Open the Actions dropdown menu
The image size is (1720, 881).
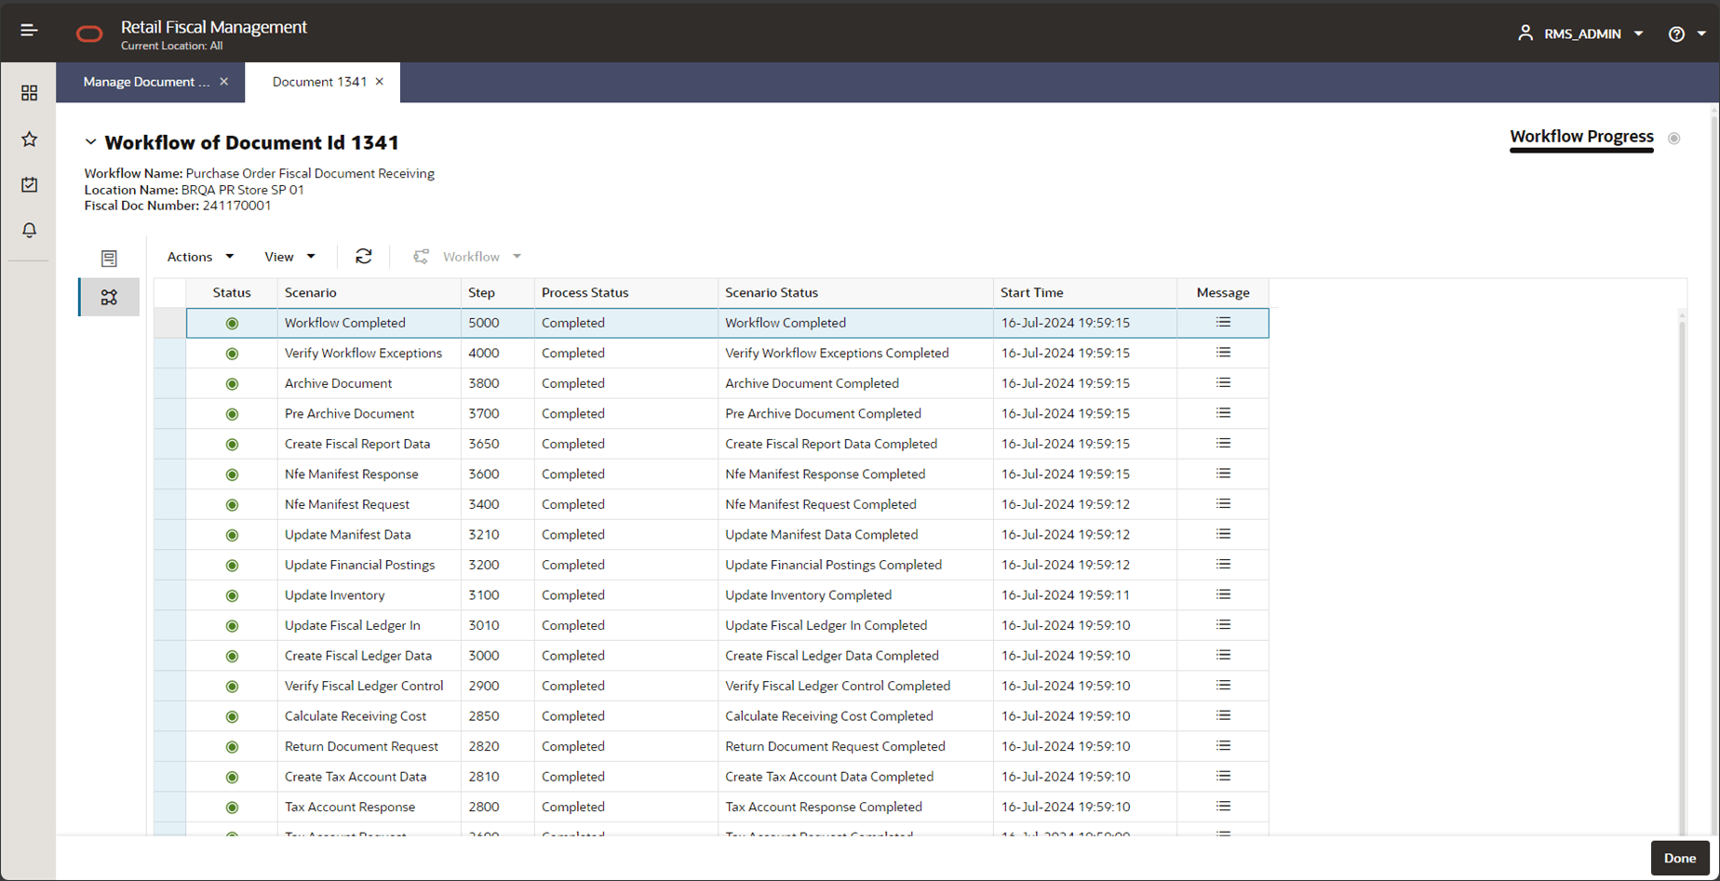tap(200, 257)
